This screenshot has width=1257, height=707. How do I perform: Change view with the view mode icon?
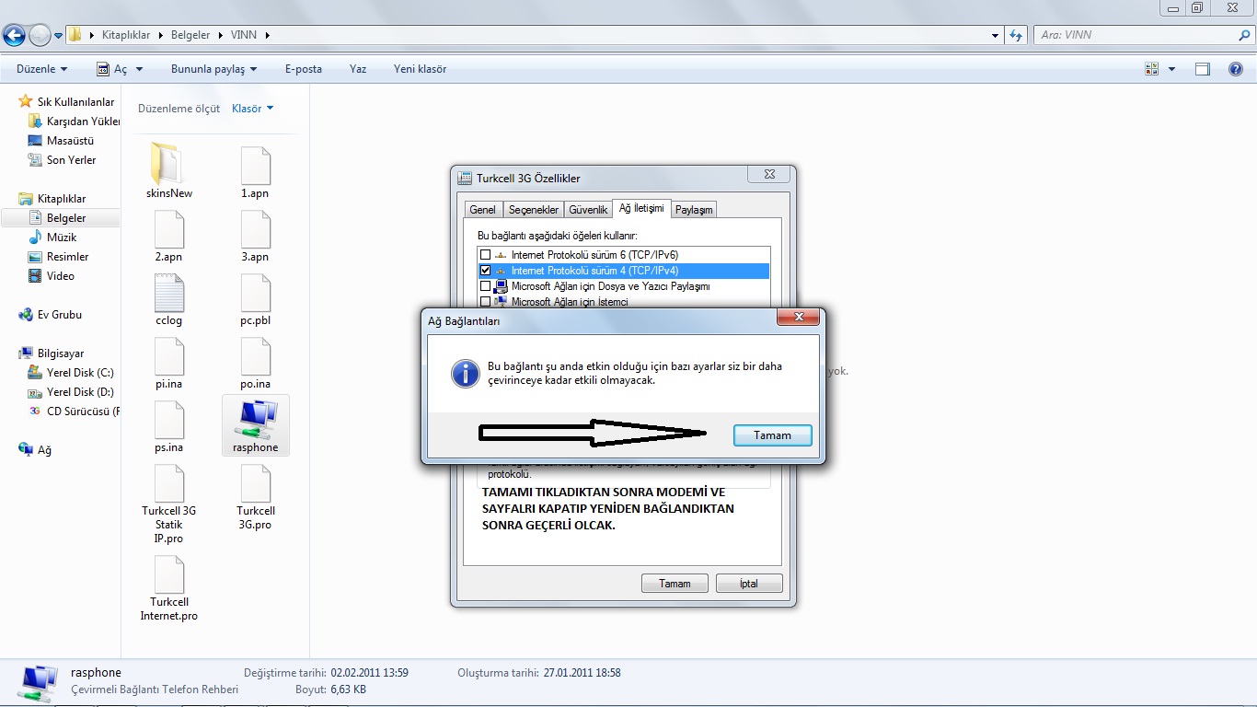(1152, 69)
